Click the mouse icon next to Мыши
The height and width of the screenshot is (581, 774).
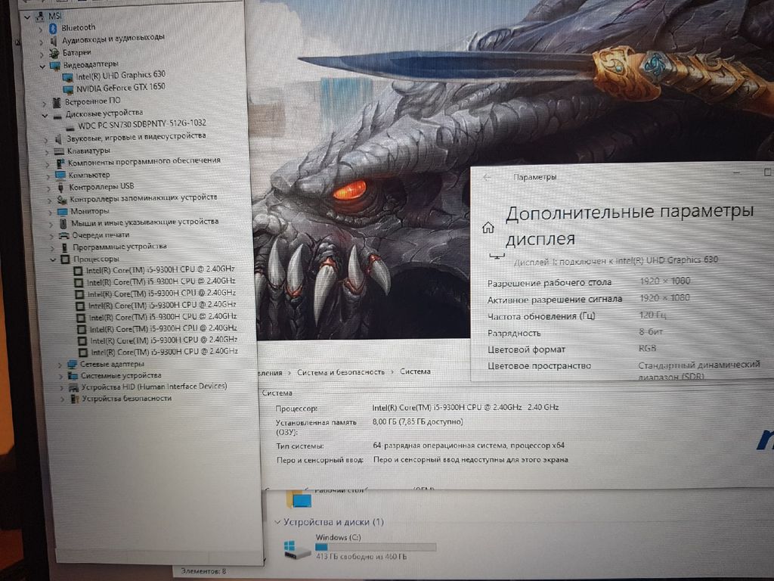click(x=63, y=223)
